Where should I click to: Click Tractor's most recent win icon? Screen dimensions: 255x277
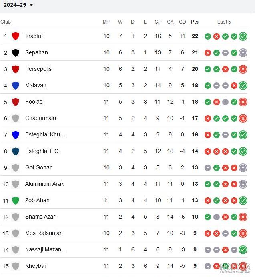243,36
